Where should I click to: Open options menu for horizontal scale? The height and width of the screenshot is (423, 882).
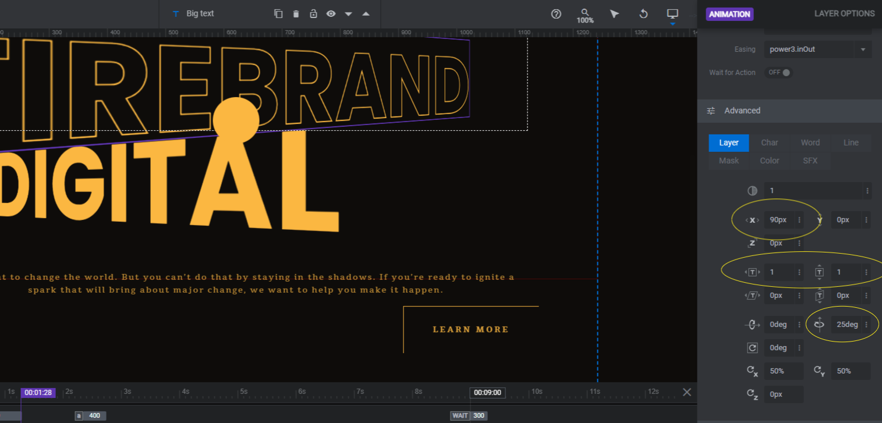click(799, 272)
